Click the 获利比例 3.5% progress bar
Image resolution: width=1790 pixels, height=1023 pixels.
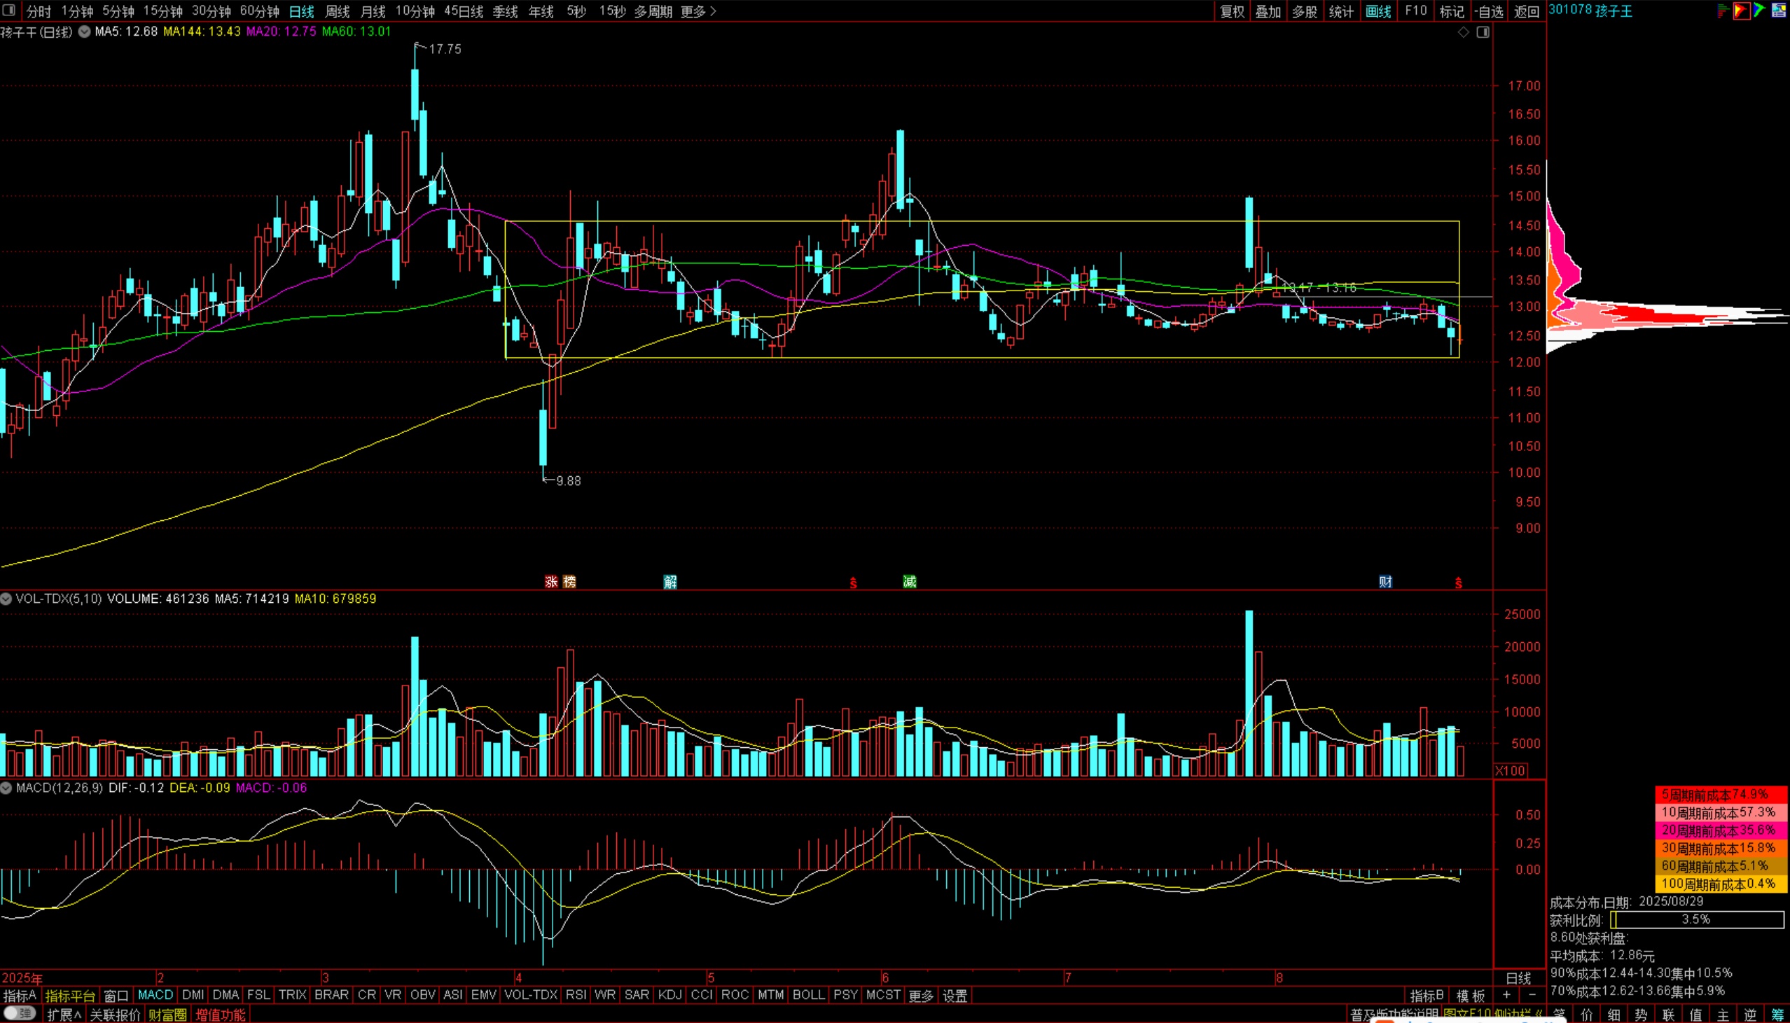point(1698,919)
